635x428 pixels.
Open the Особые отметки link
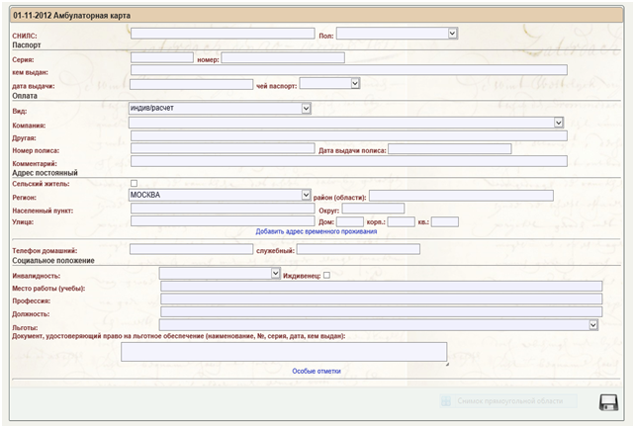(316, 372)
